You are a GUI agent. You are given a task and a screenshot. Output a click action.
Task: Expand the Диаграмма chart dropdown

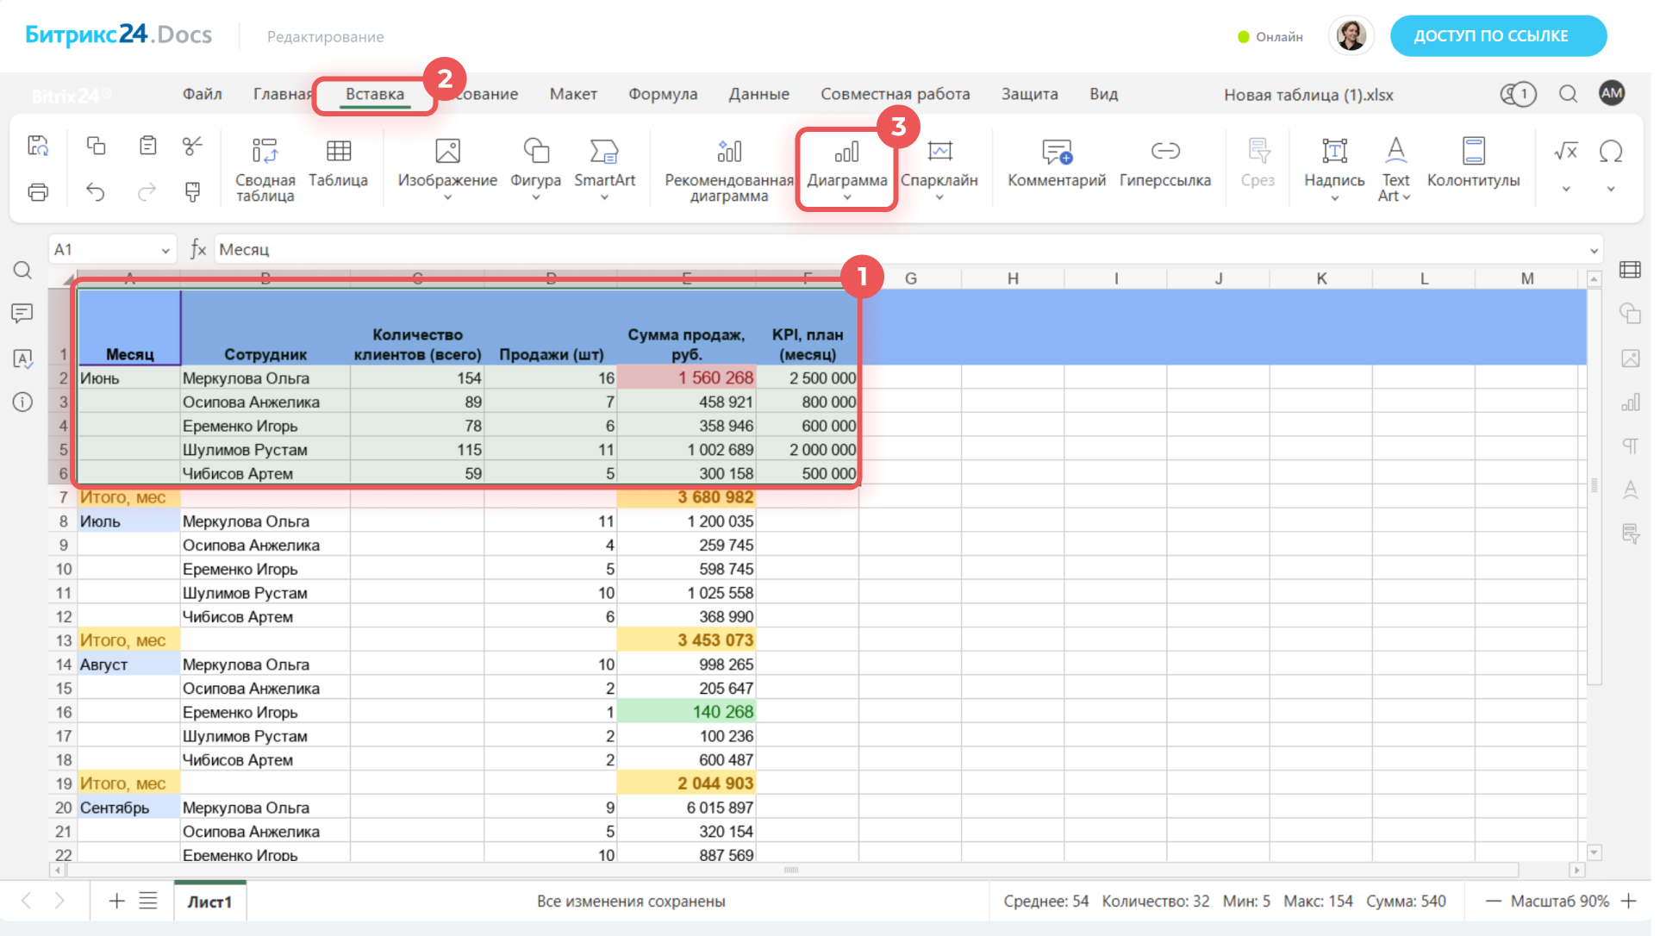pos(847,197)
